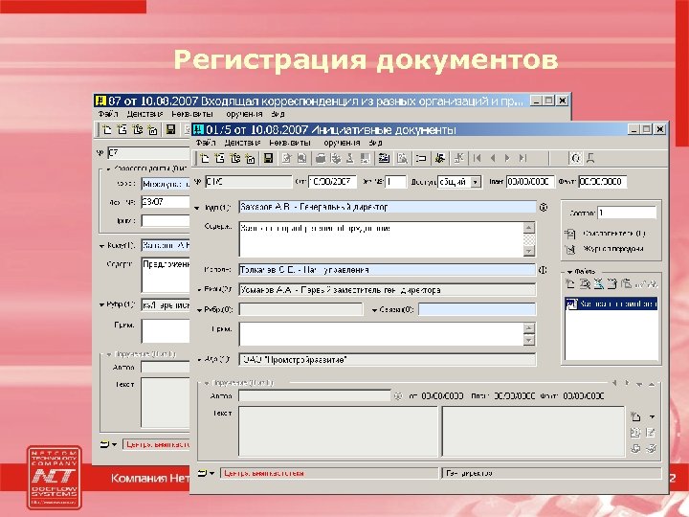Collapse the Файлы panel arrow
The width and height of the screenshot is (689, 517).
click(569, 272)
